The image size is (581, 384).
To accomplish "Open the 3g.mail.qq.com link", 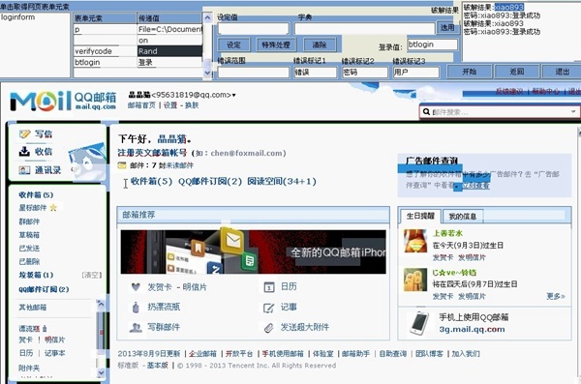I will click(472, 329).
